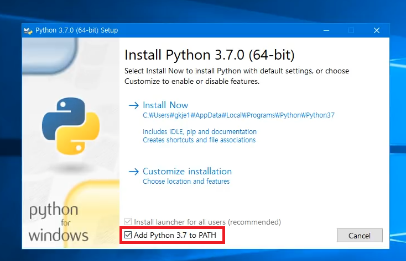Viewport: 406px width, 261px height.
Task: Click the disabled maximize button in title bar
Action: tap(351, 30)
